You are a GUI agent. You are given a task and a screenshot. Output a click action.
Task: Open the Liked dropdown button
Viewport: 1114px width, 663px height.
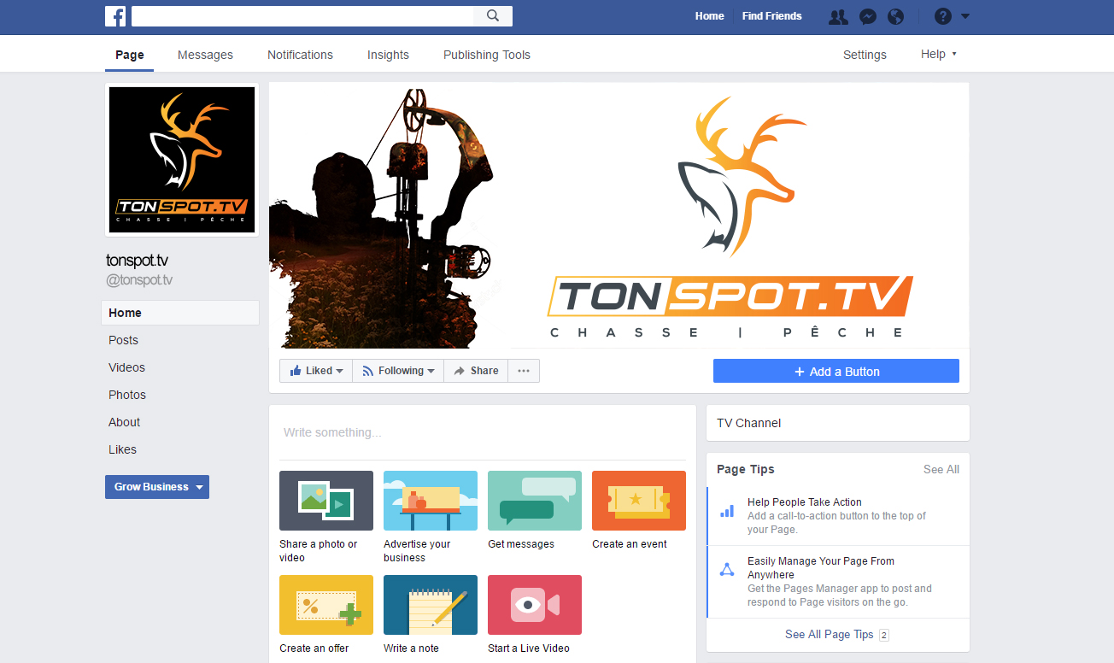pos(316,371)
